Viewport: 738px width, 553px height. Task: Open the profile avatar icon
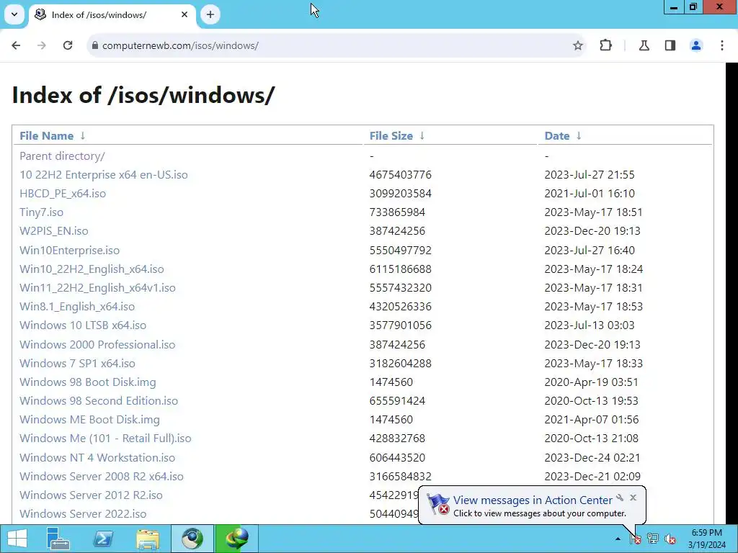click(696, 45)
